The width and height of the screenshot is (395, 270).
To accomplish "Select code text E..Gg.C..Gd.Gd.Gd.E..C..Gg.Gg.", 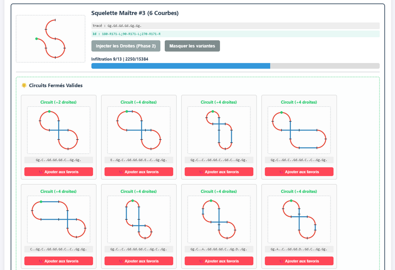I will pyautogui.click(x=139, y=160).
